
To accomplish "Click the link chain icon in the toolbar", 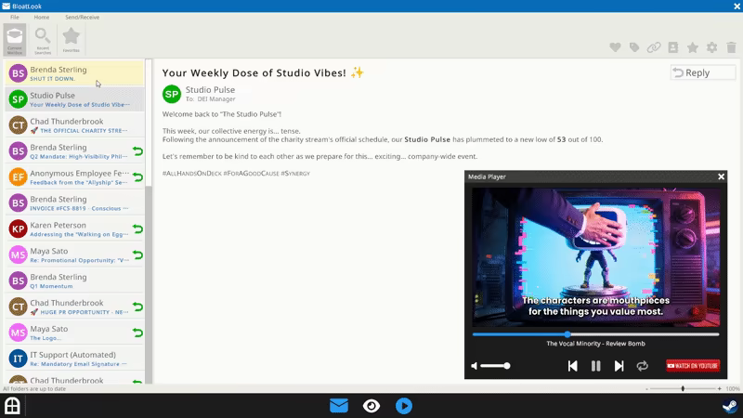I will click(654, 47).
